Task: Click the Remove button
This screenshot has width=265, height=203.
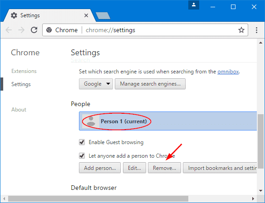Action: click(x=164, y=168)
